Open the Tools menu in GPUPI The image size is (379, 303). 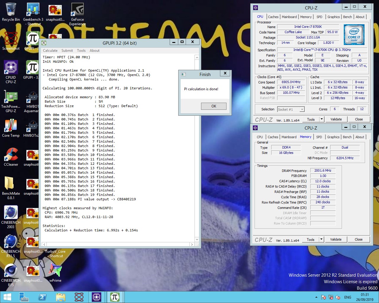point(81,51)
